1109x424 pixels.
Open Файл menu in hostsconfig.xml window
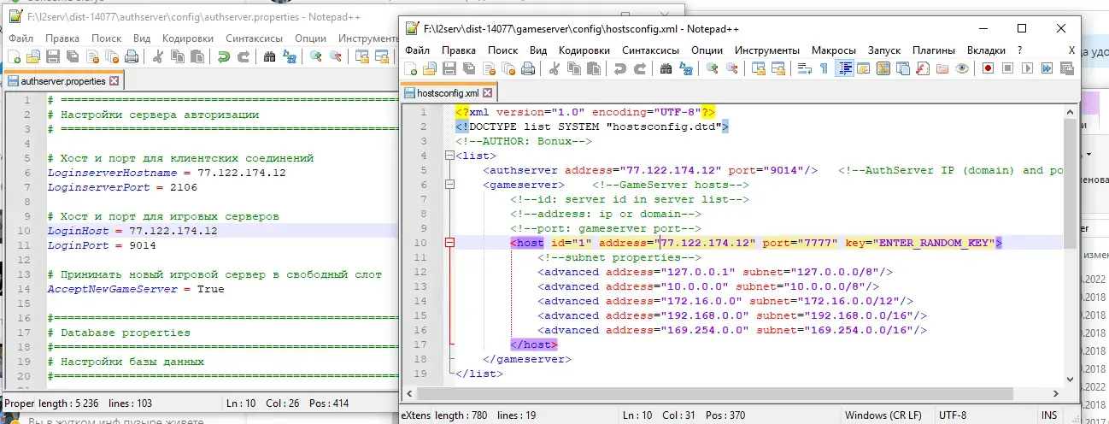[x=418, y=50]
